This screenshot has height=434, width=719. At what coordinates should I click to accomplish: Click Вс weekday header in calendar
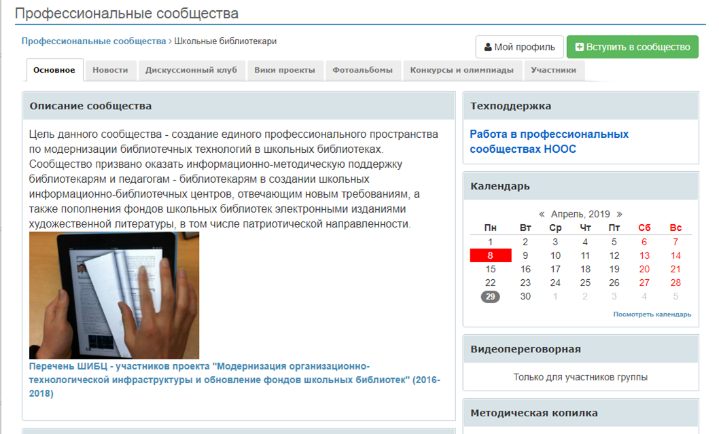coord(676,228)
